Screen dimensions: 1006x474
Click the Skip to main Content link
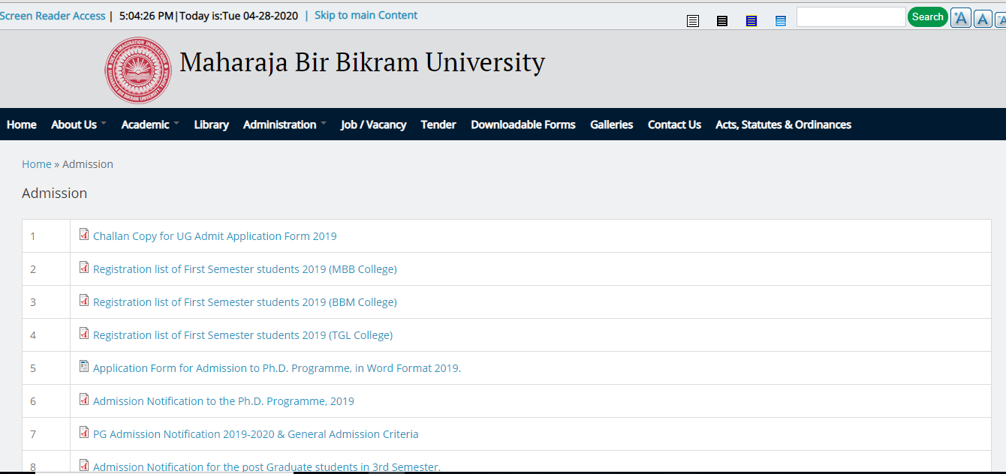tap(366, 15)
